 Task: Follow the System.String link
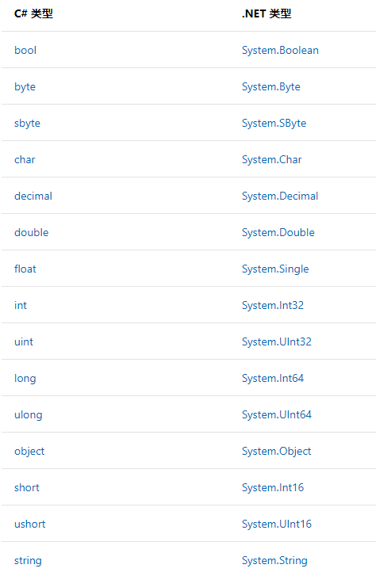pyautogui.click(x=274, y=561)
